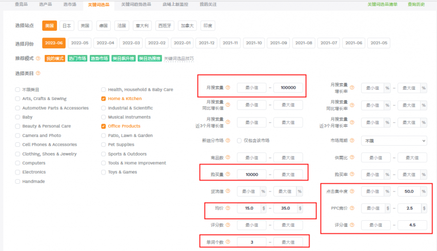
Task: Click help icon next to PPC竞价
Action: click(352, 208)
